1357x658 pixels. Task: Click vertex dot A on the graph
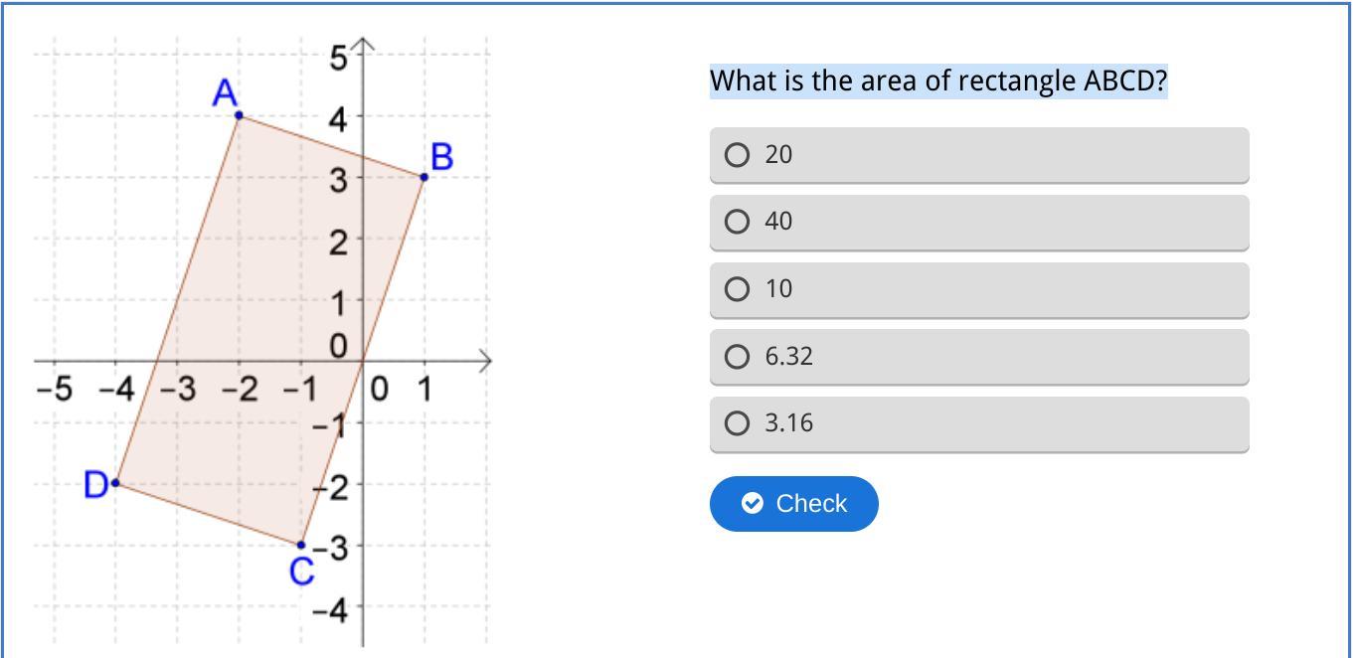coord(239,115)
